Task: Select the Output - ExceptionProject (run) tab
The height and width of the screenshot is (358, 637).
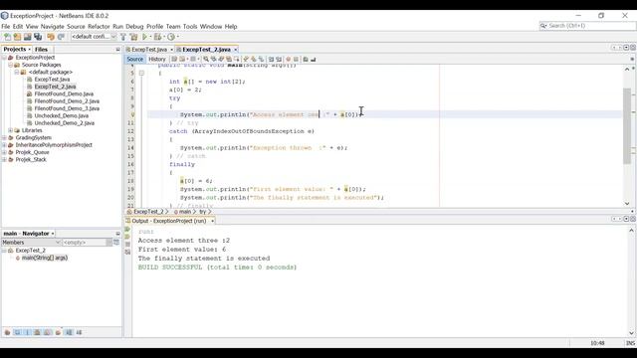Action: pos(169,221)
